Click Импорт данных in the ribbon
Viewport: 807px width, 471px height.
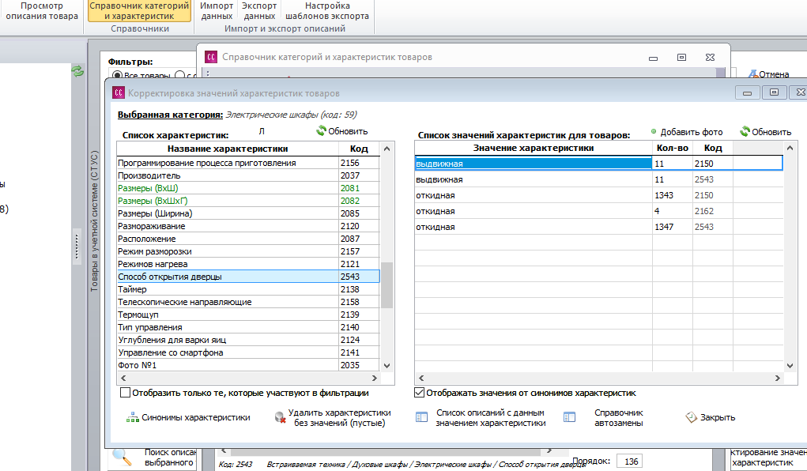[216, 11]
